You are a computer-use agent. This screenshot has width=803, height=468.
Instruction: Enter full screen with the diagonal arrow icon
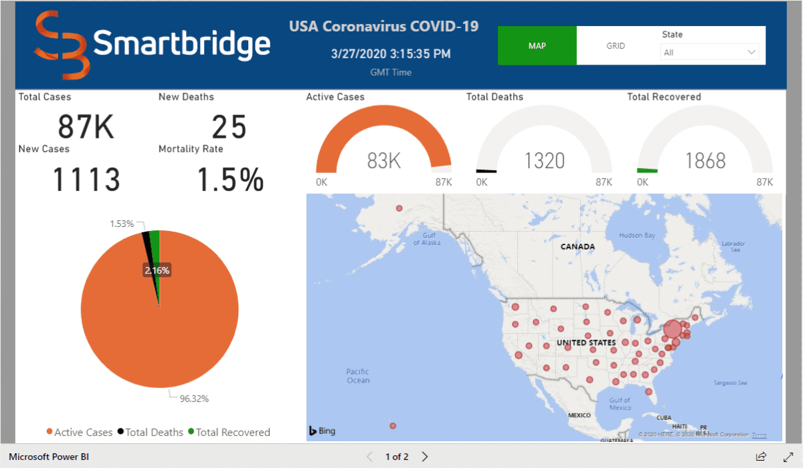(787, 456)
